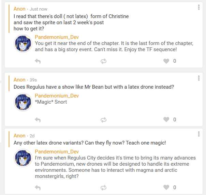Click reply icon on the doll form post
206x195 pixels.
38,61
